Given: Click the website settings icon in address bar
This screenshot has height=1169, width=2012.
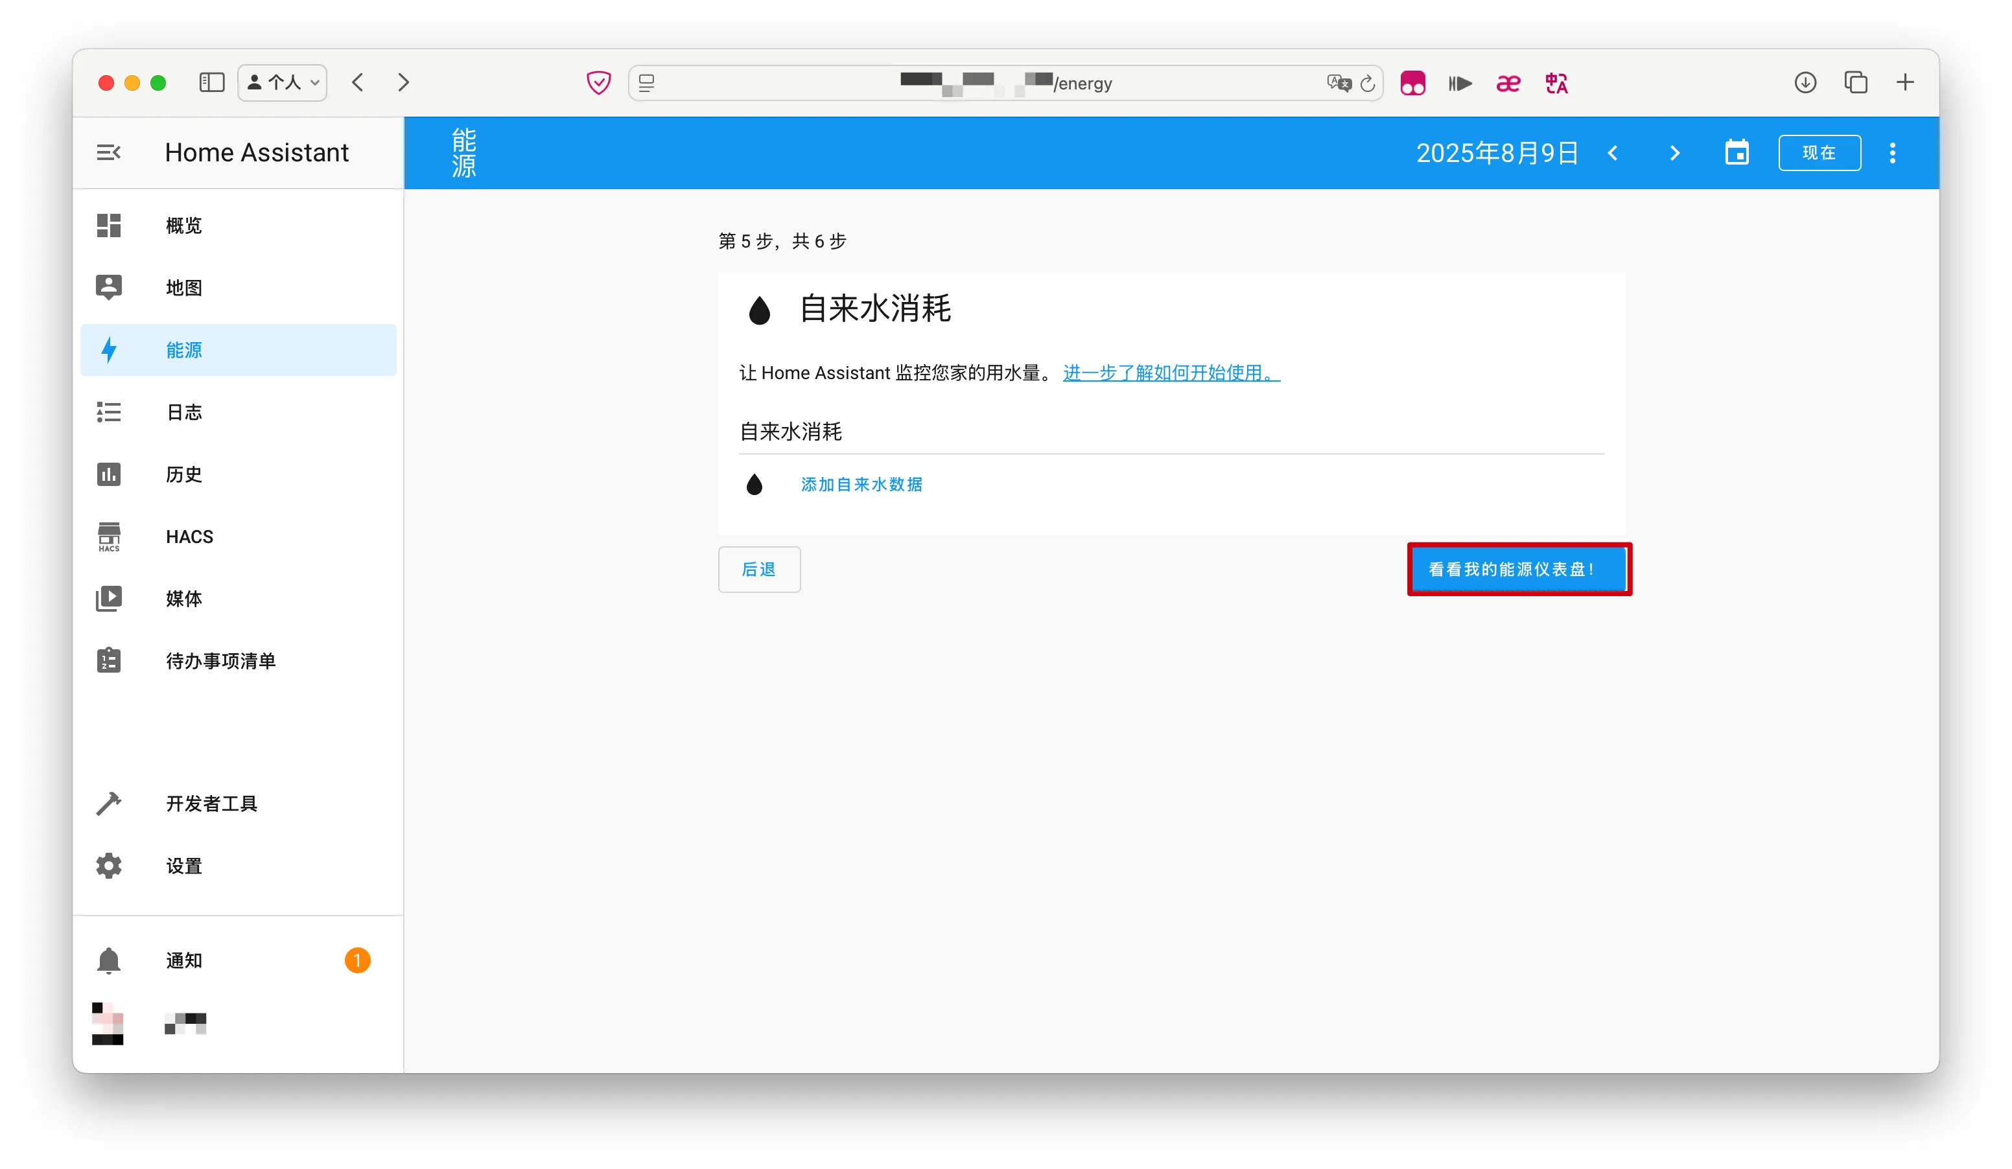Looking at the screenshot, I should click(x=647, y=83).
